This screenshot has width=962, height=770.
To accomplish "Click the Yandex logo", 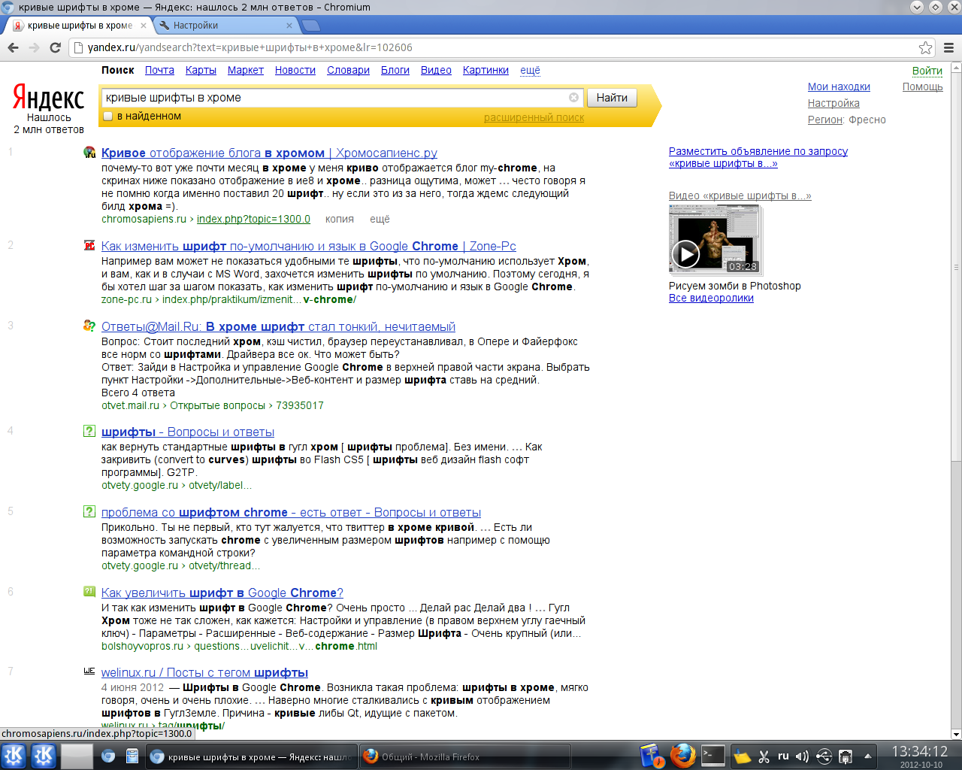I will pyautogui.click(x=48, y=98).
